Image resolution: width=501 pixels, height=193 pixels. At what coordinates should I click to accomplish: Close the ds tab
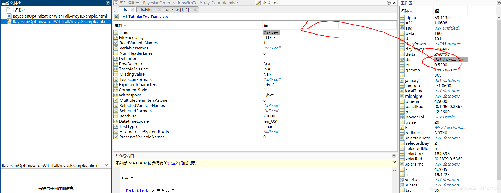(133, 10)
